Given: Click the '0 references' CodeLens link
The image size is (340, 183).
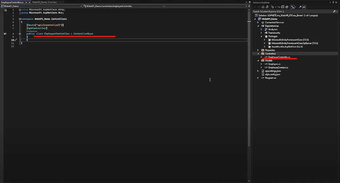Looking at the screenshot, I should point(32,31).
